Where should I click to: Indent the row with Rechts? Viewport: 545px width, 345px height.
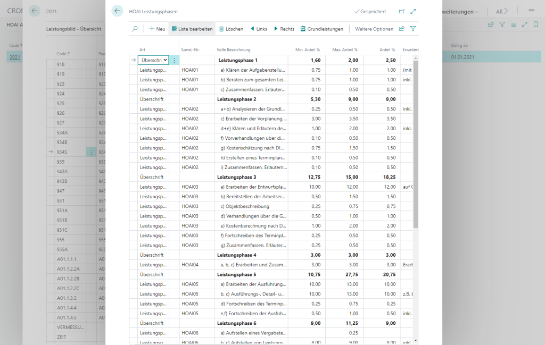coord(284,29)
